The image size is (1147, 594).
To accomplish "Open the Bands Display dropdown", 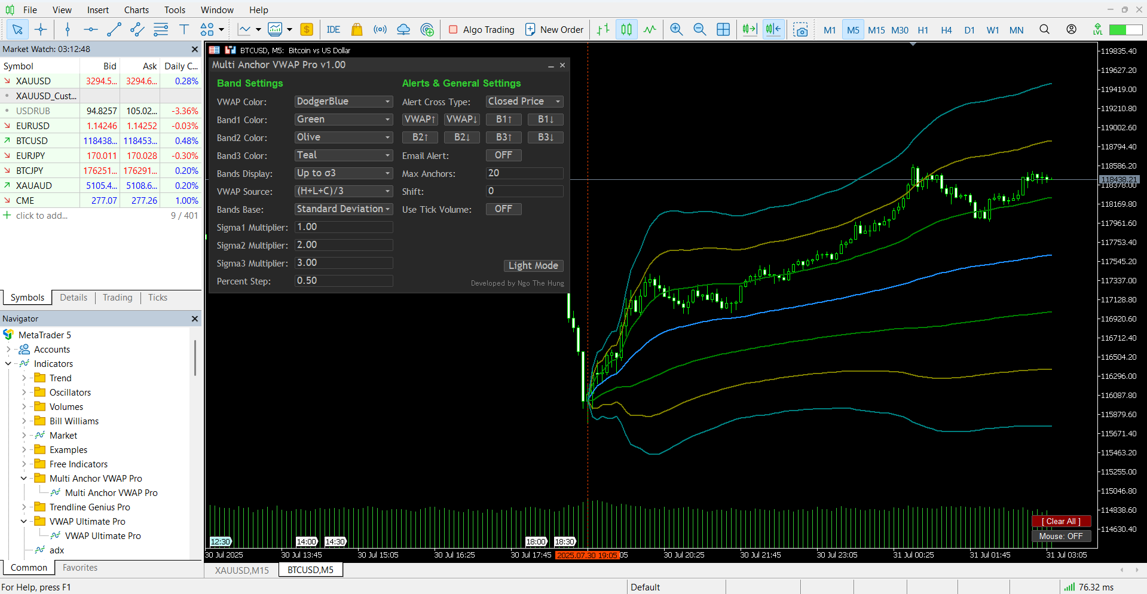I will click(344, 173).
